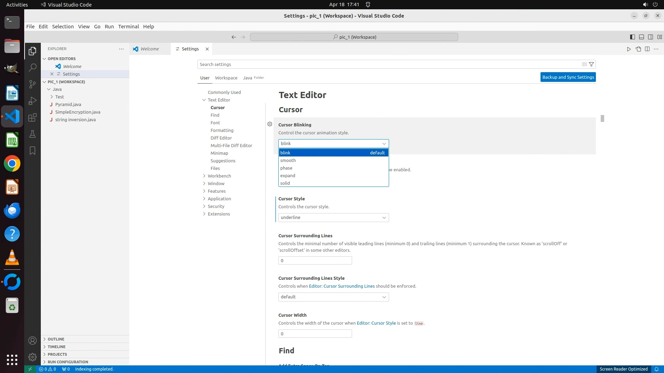Open the Extensions view

pos(33,117)
